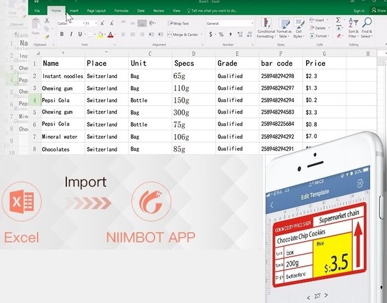Click the Tell me what you want field
Viewport: 387px width, 303px height.
tap(212, 11)
